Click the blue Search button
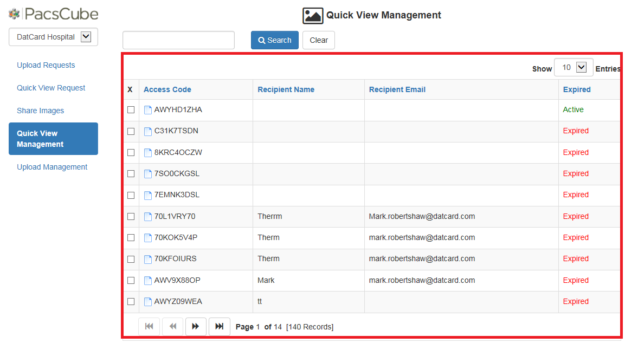 point(275,40)
